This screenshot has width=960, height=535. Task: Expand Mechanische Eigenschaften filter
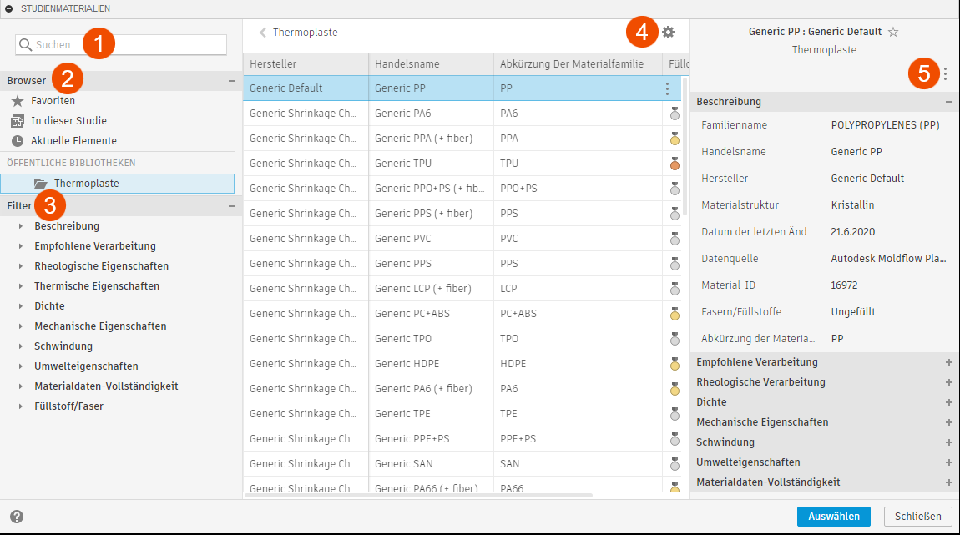point(21,326)
